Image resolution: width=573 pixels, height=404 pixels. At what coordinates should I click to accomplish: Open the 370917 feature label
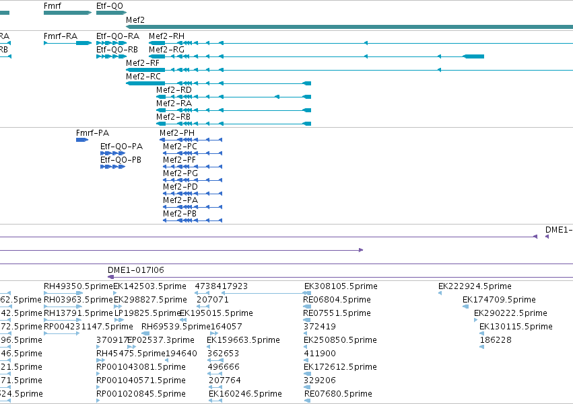pos(112,340)
